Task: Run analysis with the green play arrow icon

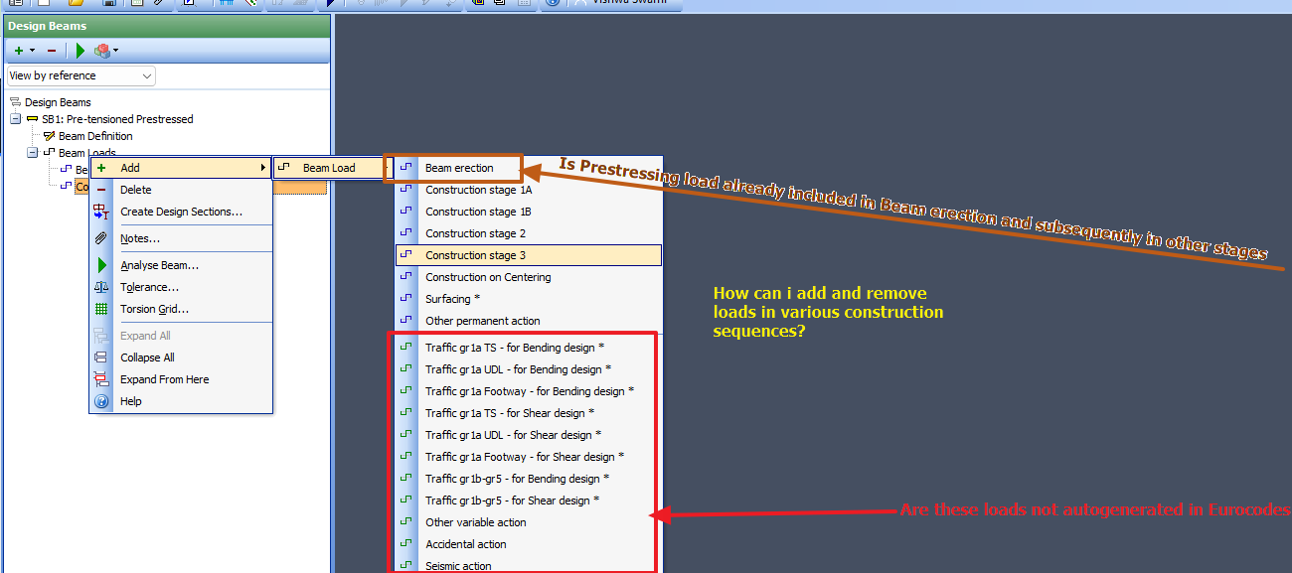Action: tap(80, 50)
